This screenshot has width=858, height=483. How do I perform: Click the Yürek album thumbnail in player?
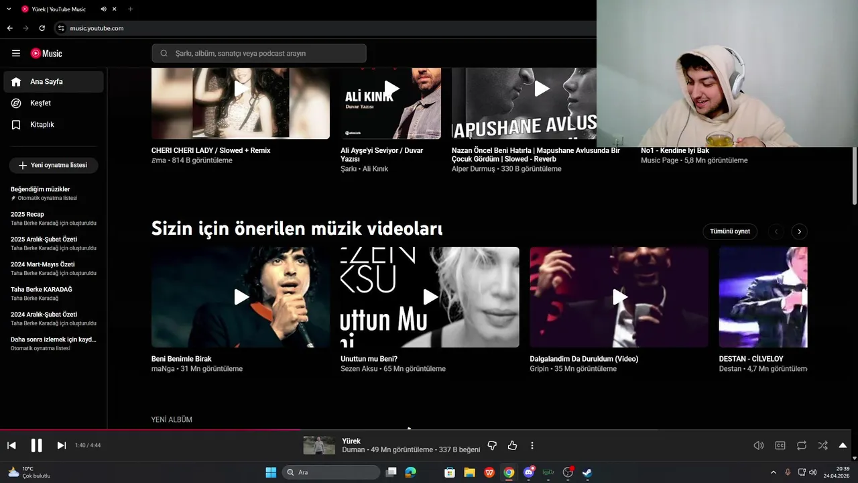pos(319,445)
